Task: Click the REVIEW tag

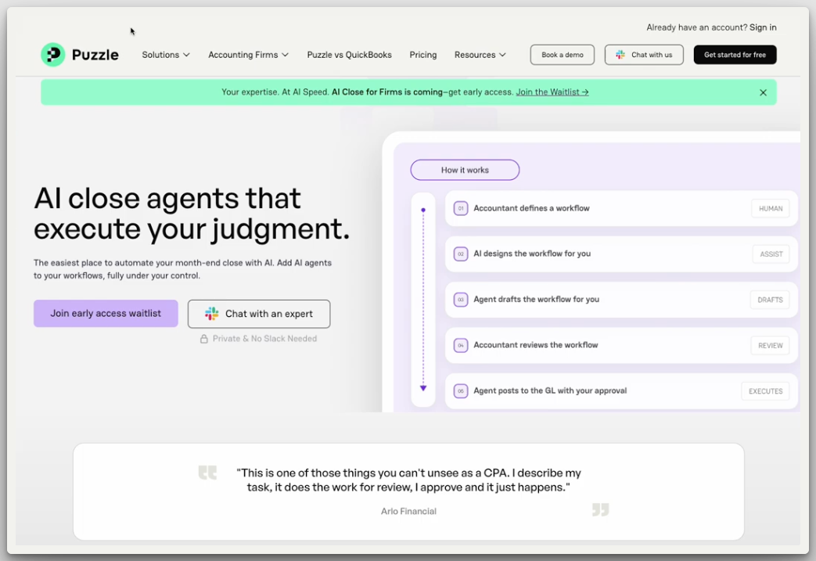Action: (770, 346)
